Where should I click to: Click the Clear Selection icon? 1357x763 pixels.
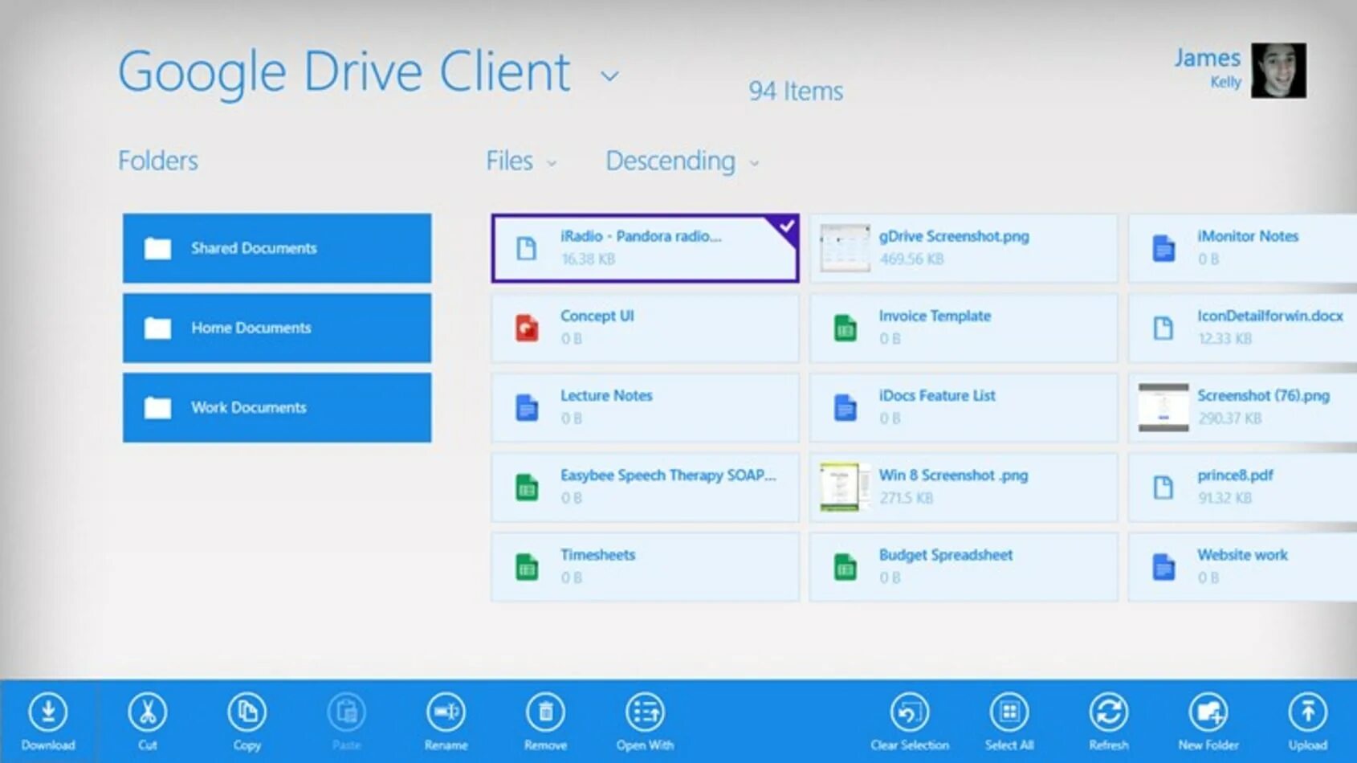click(910, 712)
